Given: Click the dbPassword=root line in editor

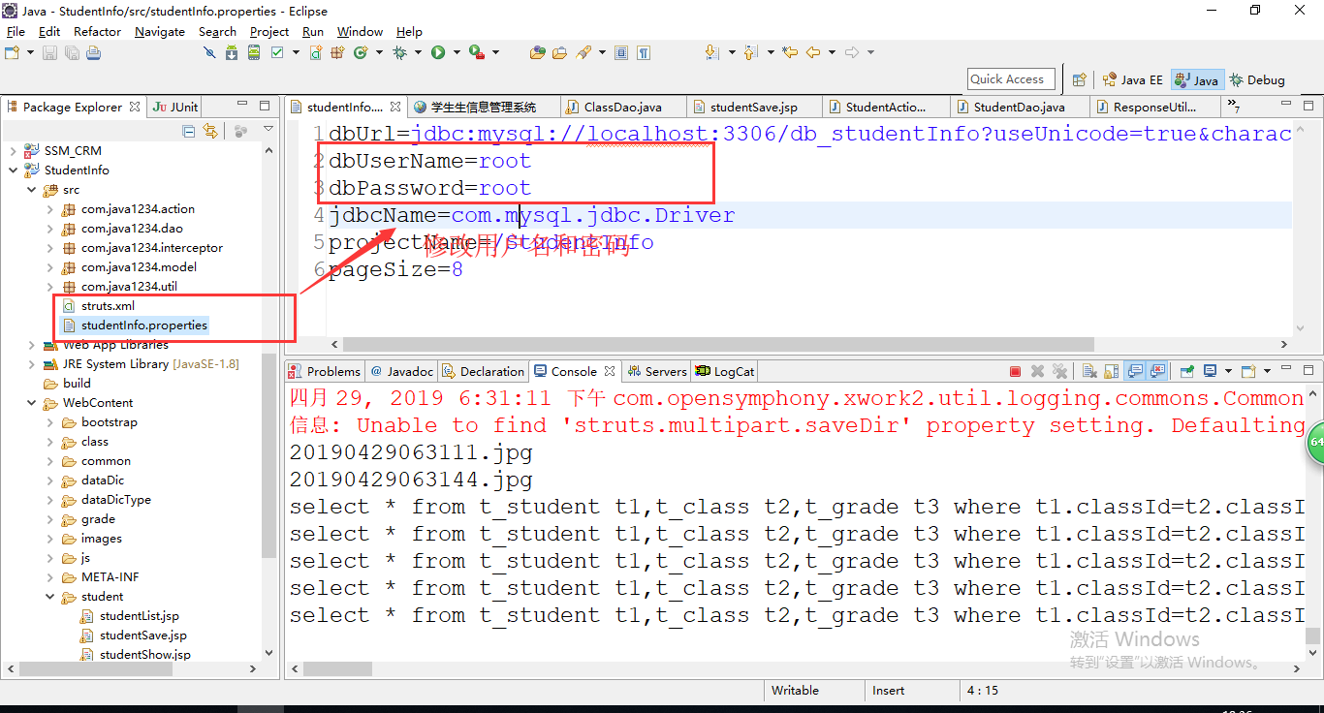Looking at the screenshot, I should coord(430,188).
